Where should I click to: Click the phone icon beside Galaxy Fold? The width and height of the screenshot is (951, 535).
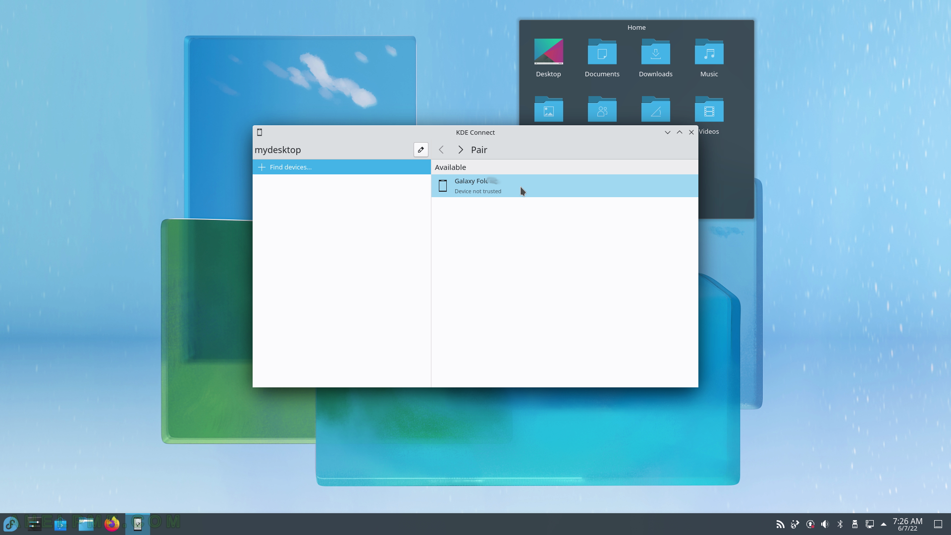click(443, 186)
